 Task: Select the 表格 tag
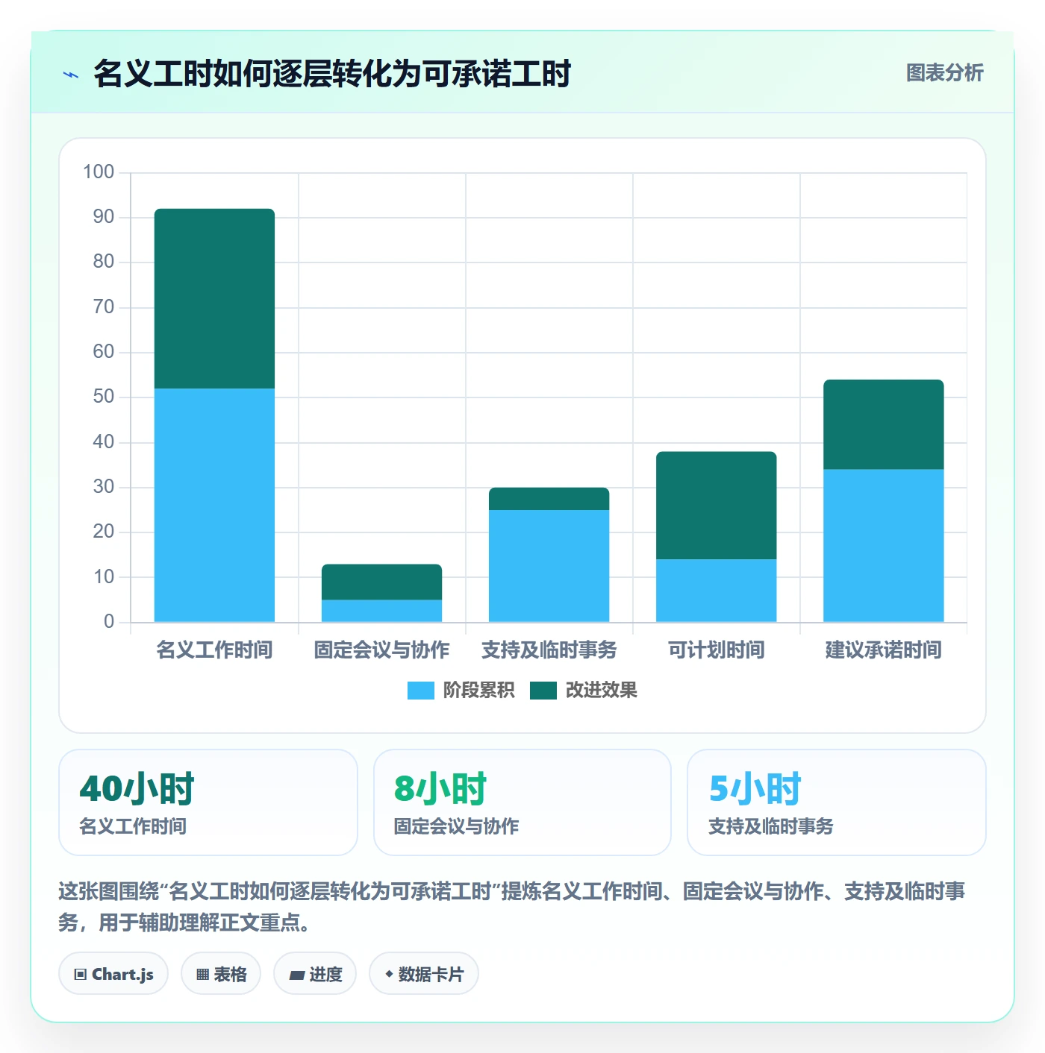pyautogui.click(x=221, y=974)
